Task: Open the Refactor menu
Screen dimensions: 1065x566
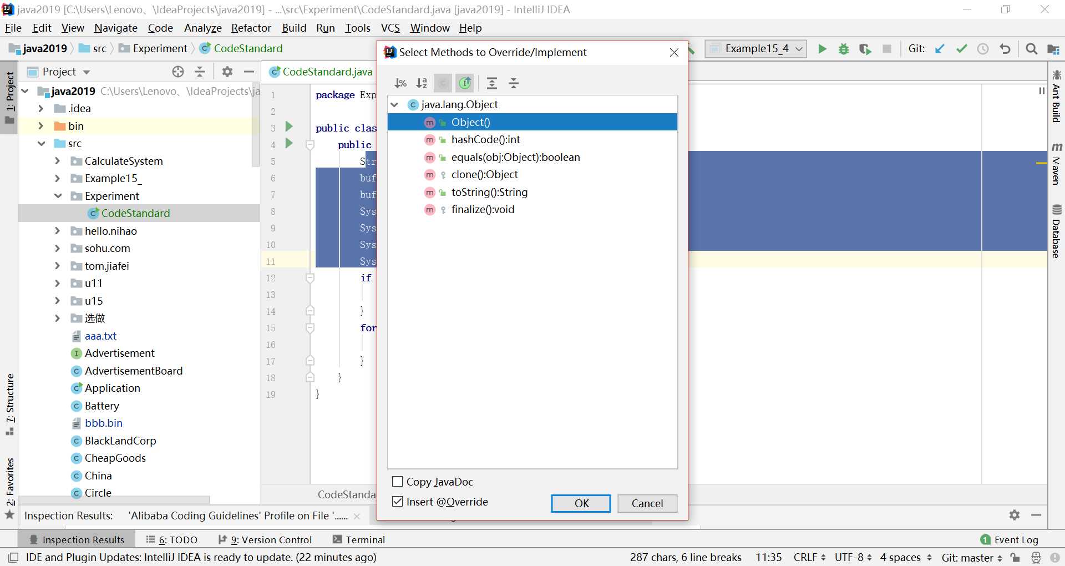Action: 251,28
